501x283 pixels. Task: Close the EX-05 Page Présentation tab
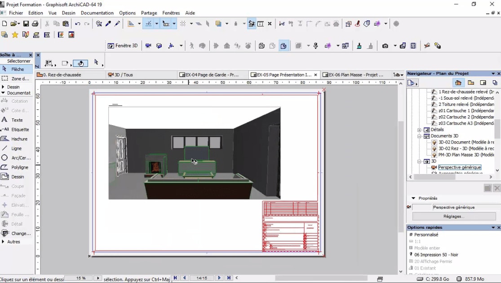[316, 74]
